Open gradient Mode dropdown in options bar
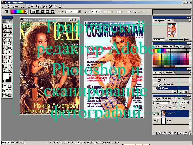193x145 pixels. pos(80,12)
